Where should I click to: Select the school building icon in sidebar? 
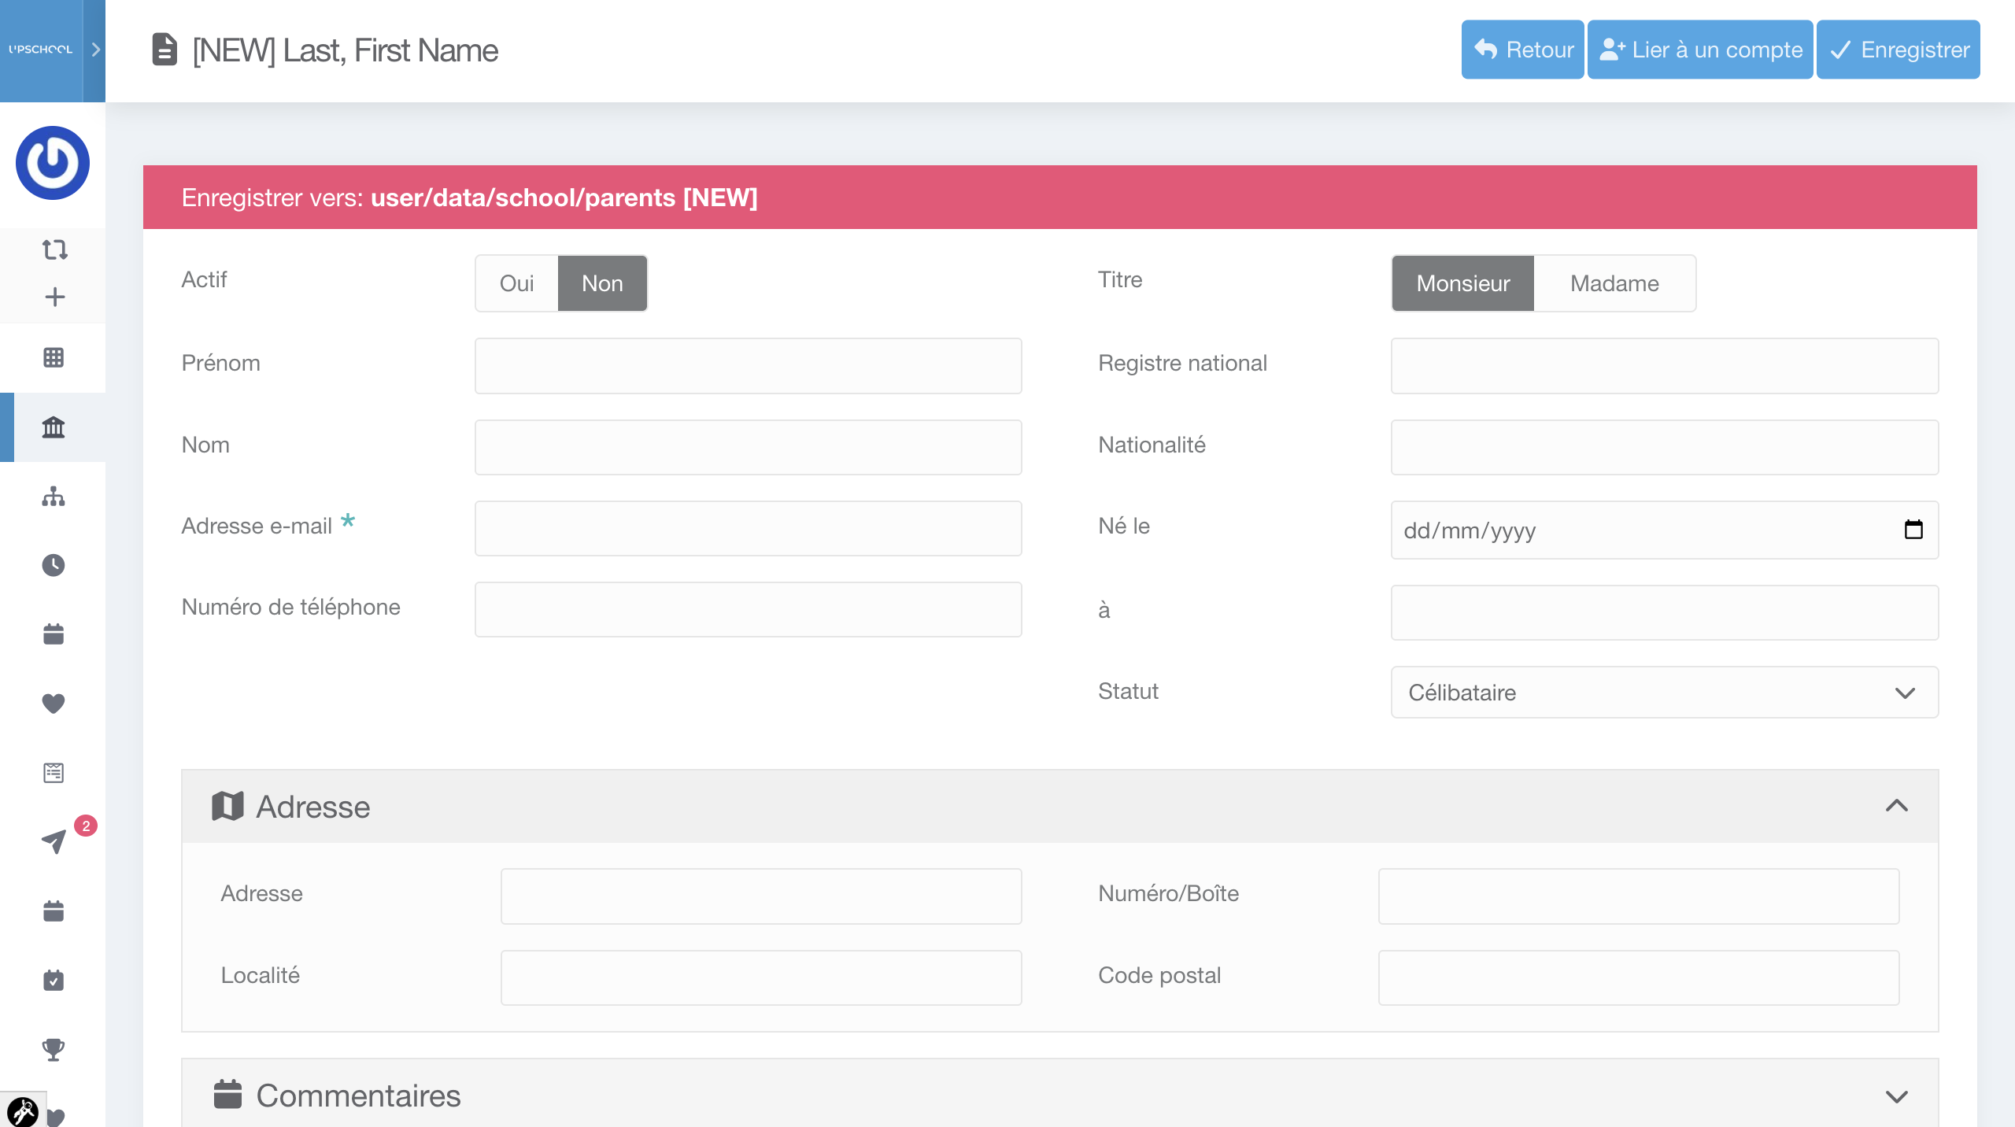pyautogui.click(x=54, y=427)
